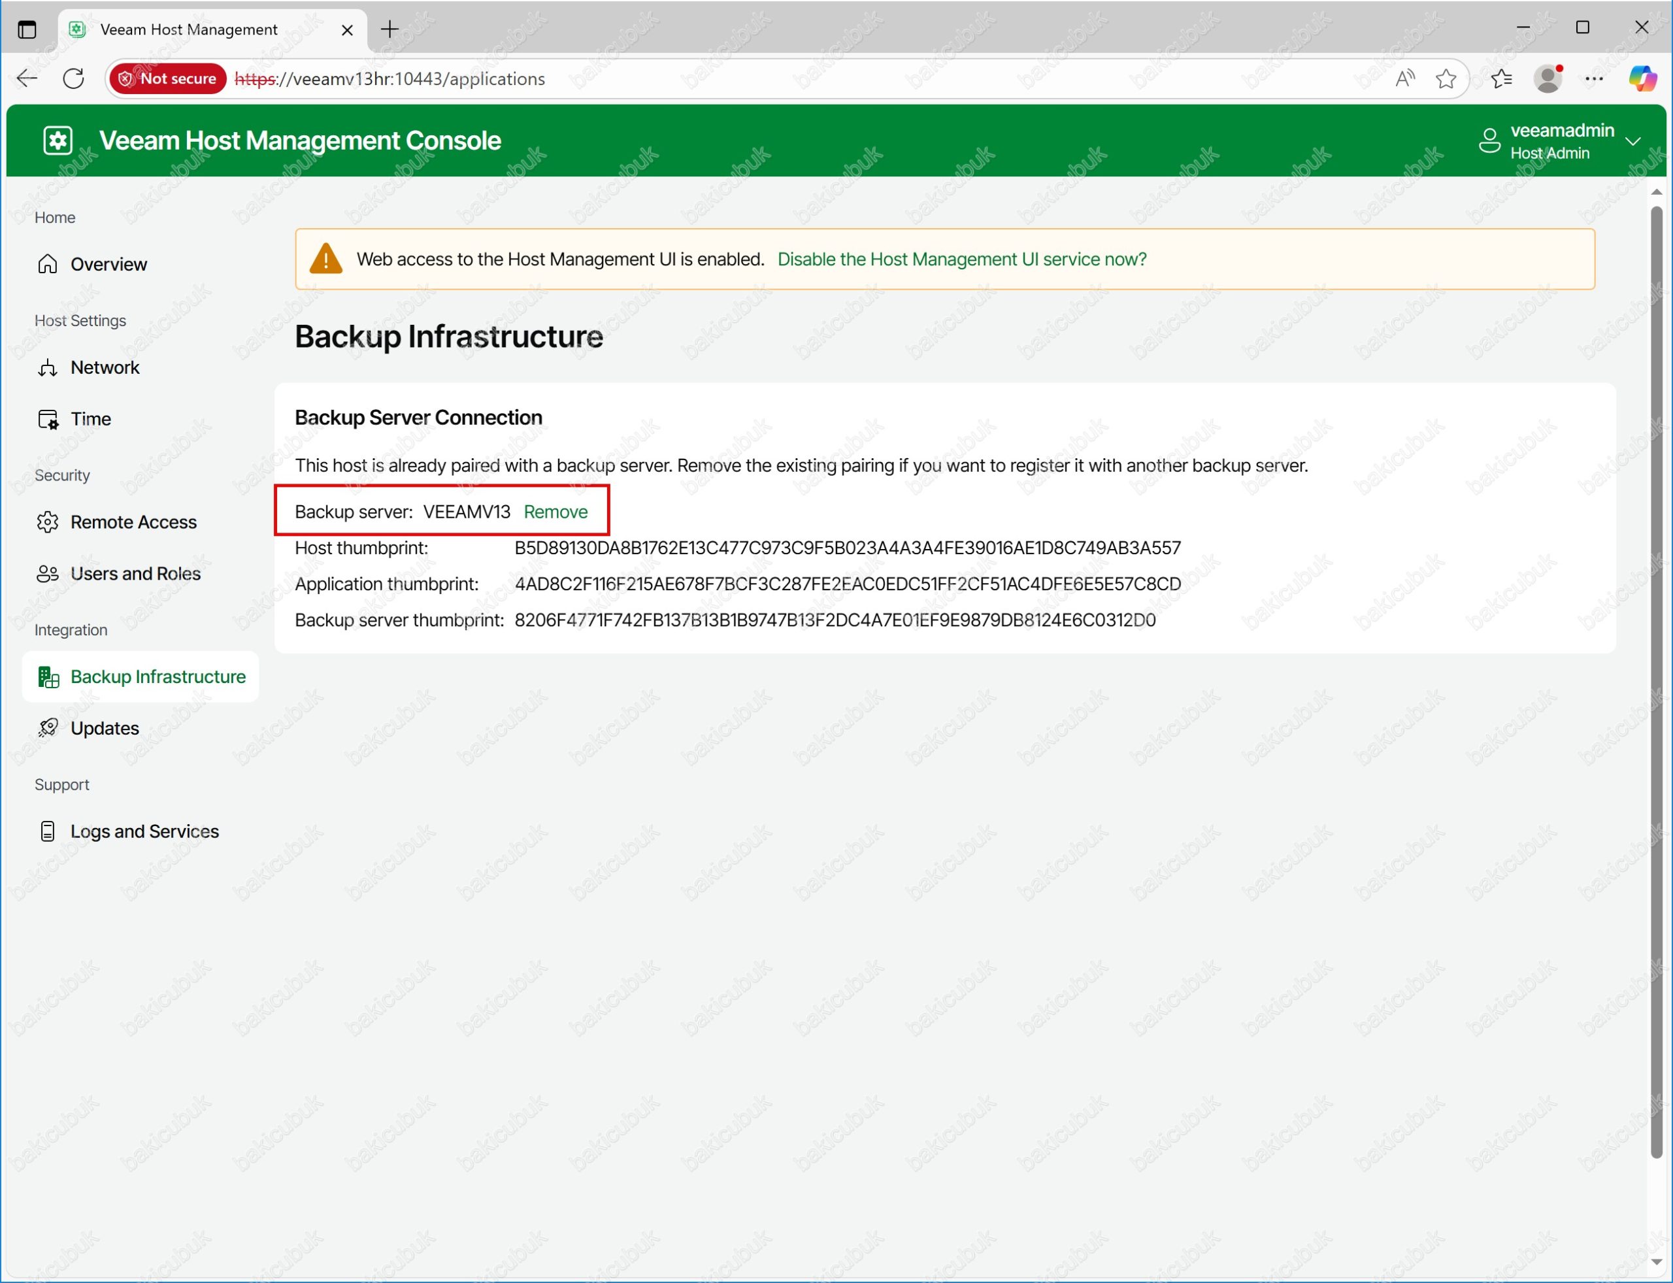Click the Updates rocket icon
Viewport: 1673px width, 1283px height.
click(47, 728)
